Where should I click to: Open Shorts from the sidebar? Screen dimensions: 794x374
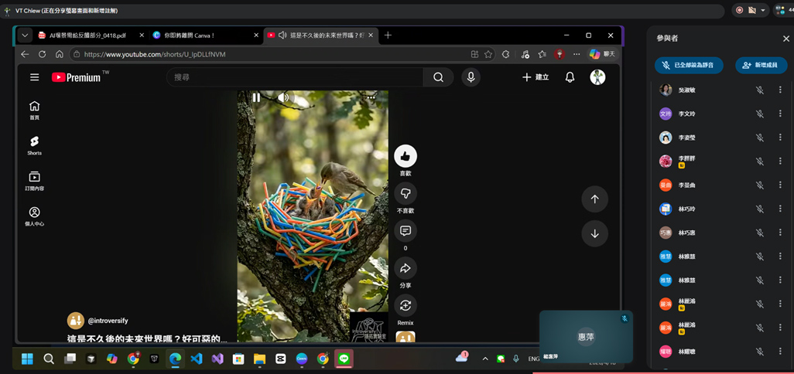34,145
